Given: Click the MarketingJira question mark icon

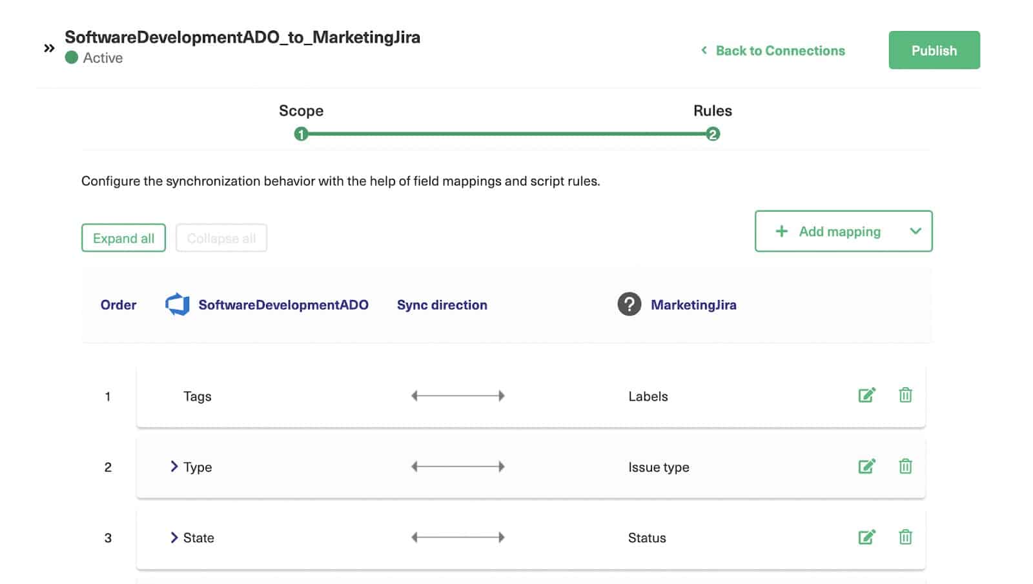Looking at the screenshot, I should (629, 304).
